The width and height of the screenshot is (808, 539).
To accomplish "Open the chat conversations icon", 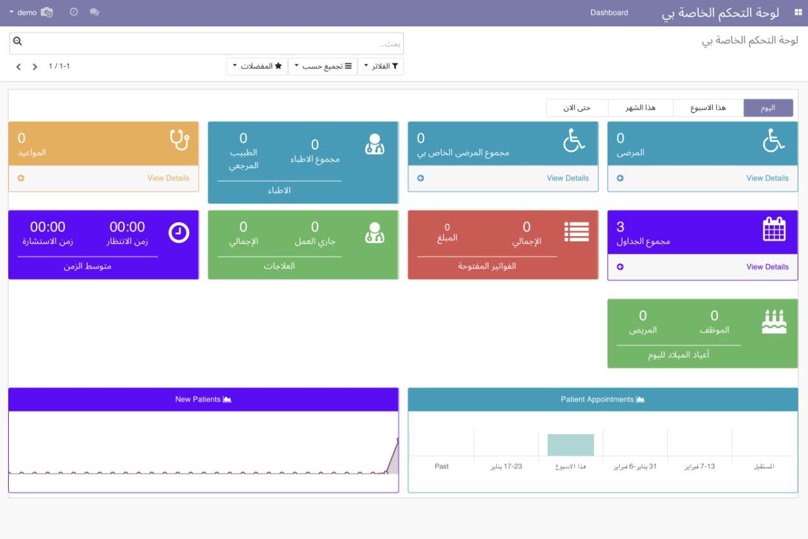I will (94, 12).
